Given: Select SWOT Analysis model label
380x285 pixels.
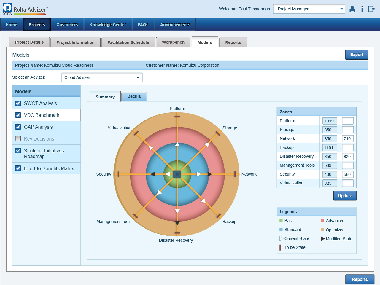Looking at the screenshot, I should [40, 103].
